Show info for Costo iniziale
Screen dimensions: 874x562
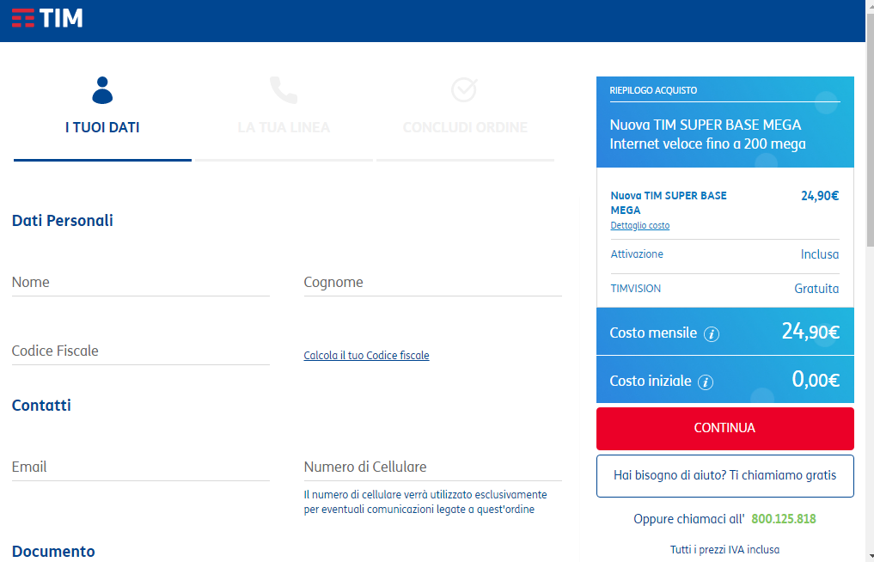pyautogui.click(x=706, y=382)
